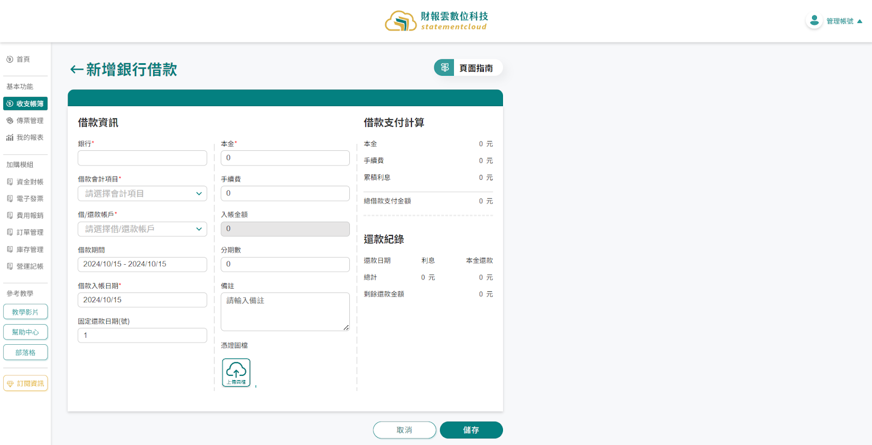The height and width of the screenshot is (445, 872).
Task: Click the 教學影片 button
Action: click(26, 312)
